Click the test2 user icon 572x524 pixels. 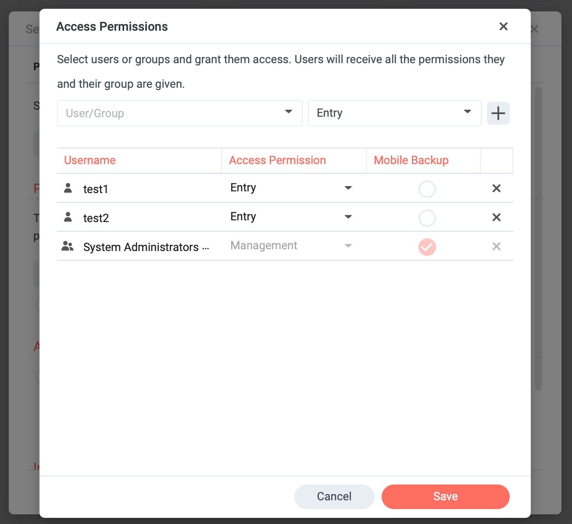click(x=68, y=217)
